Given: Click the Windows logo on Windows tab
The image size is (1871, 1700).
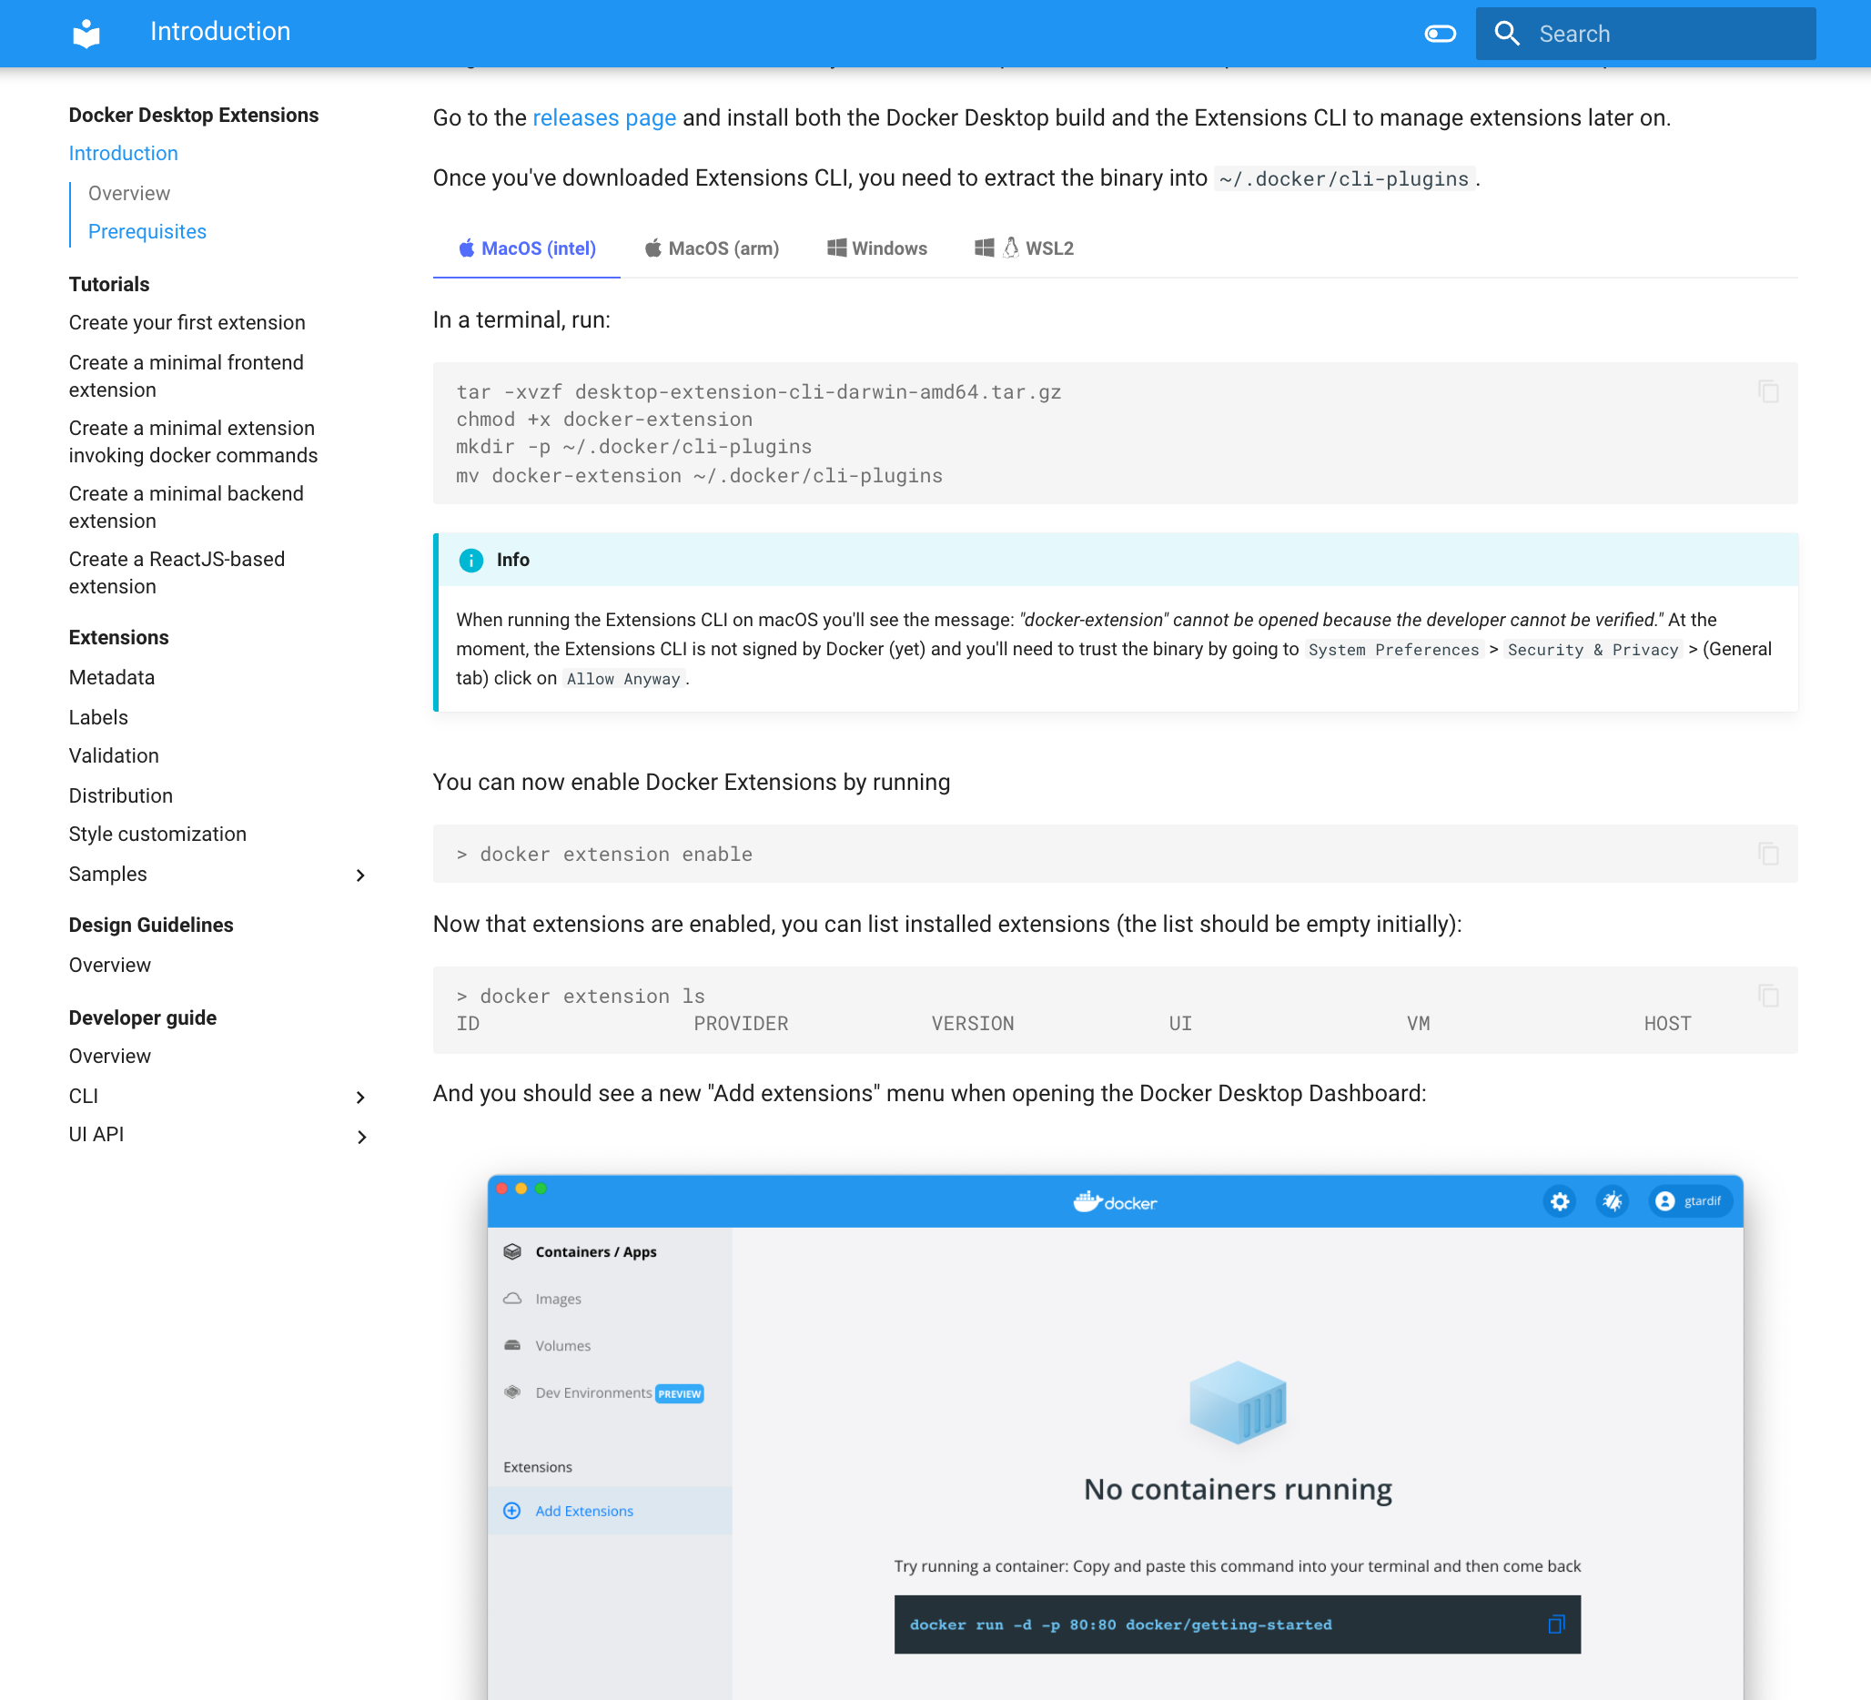Looking at the screenshot, I should (836, 248).
